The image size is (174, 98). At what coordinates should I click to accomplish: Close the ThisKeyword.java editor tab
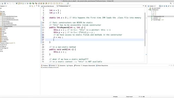69,6
